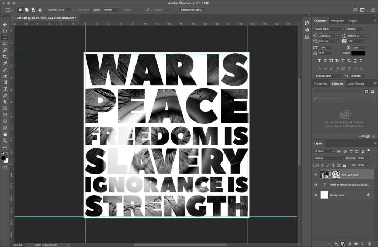Screen dimensions: 378x247
Task: Select the Move tool
Action: tap(5, 24)
